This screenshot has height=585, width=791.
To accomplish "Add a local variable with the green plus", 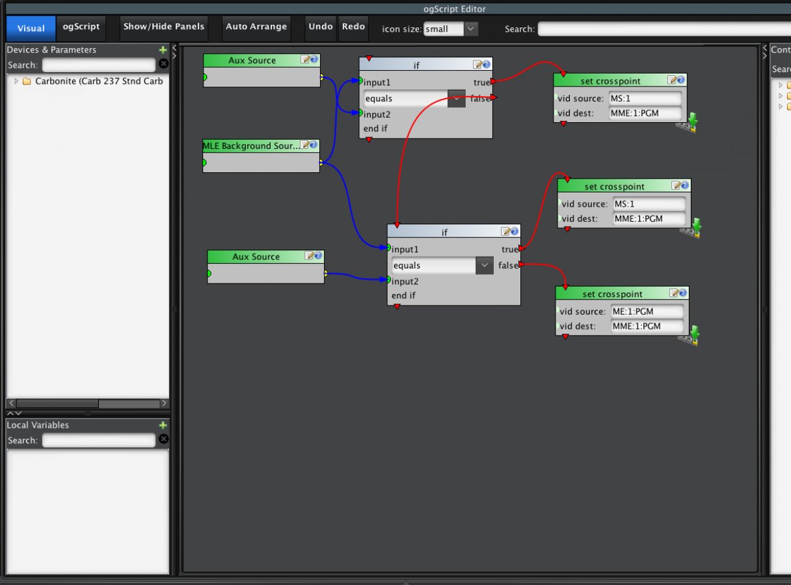I will tap(163, 425).
